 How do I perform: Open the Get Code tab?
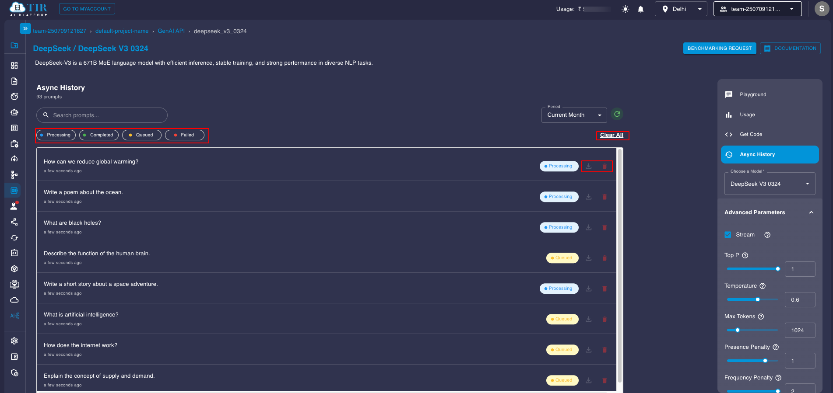[x=751, y=134]
